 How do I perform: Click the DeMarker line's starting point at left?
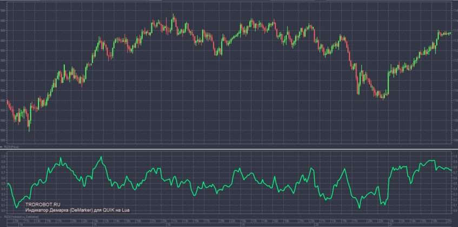coord(7,184)
